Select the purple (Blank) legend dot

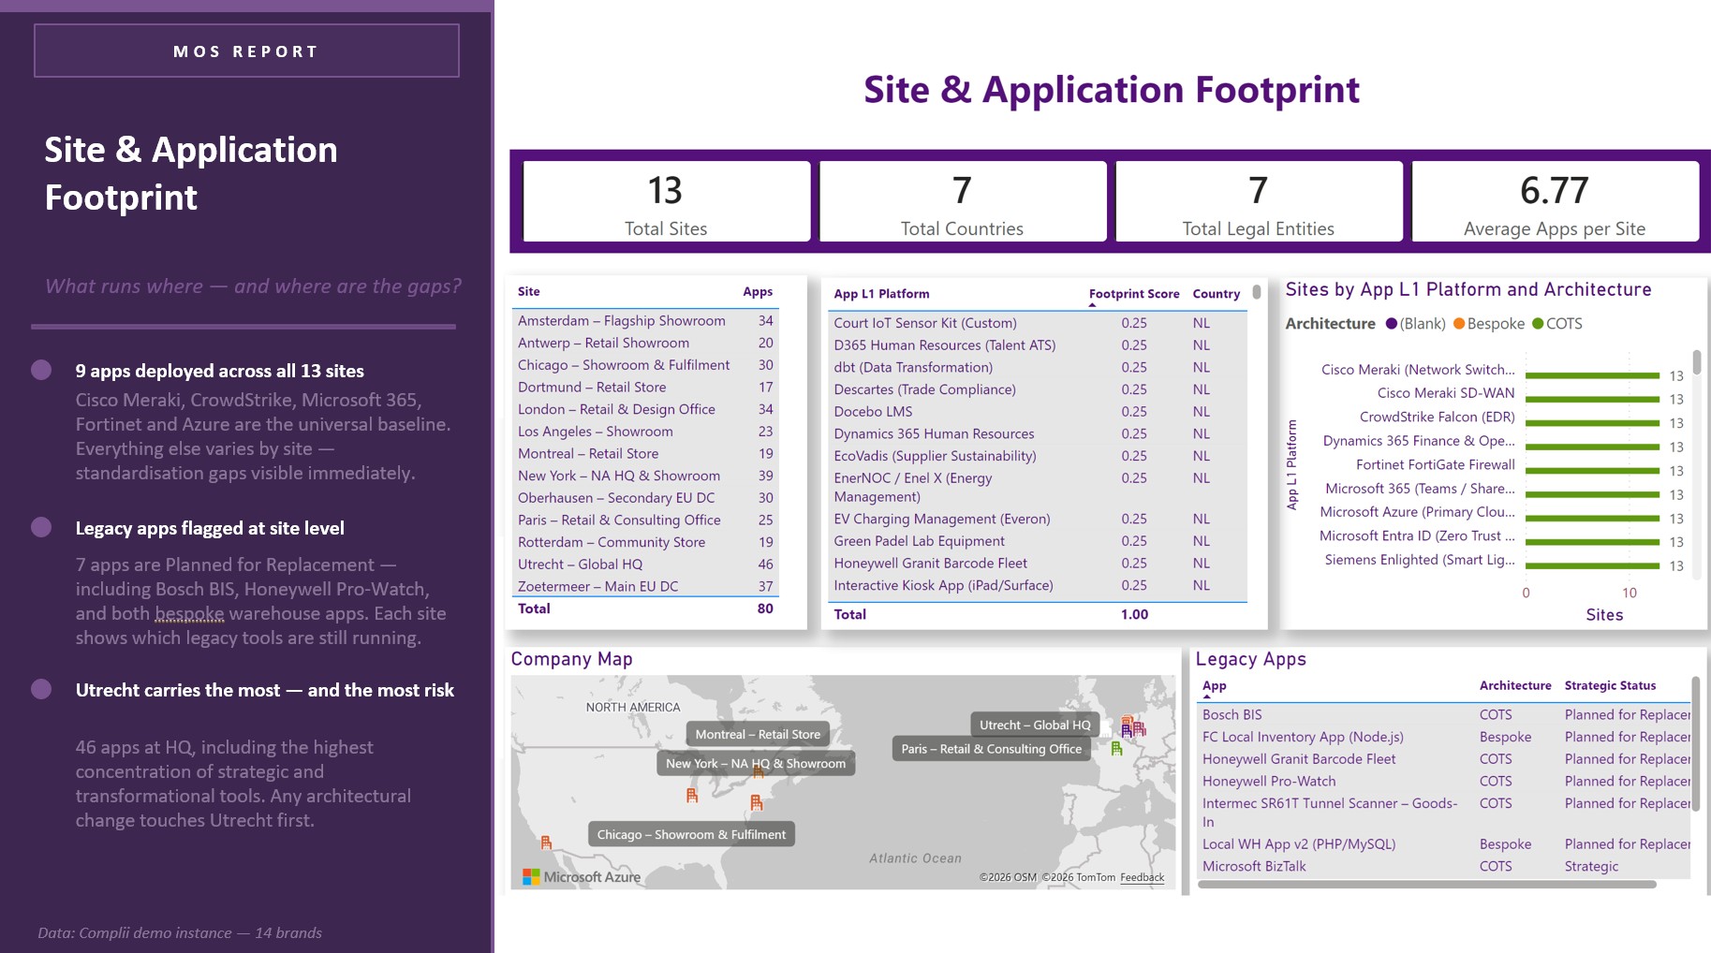pyautogui.click(x=1392, y=324)
